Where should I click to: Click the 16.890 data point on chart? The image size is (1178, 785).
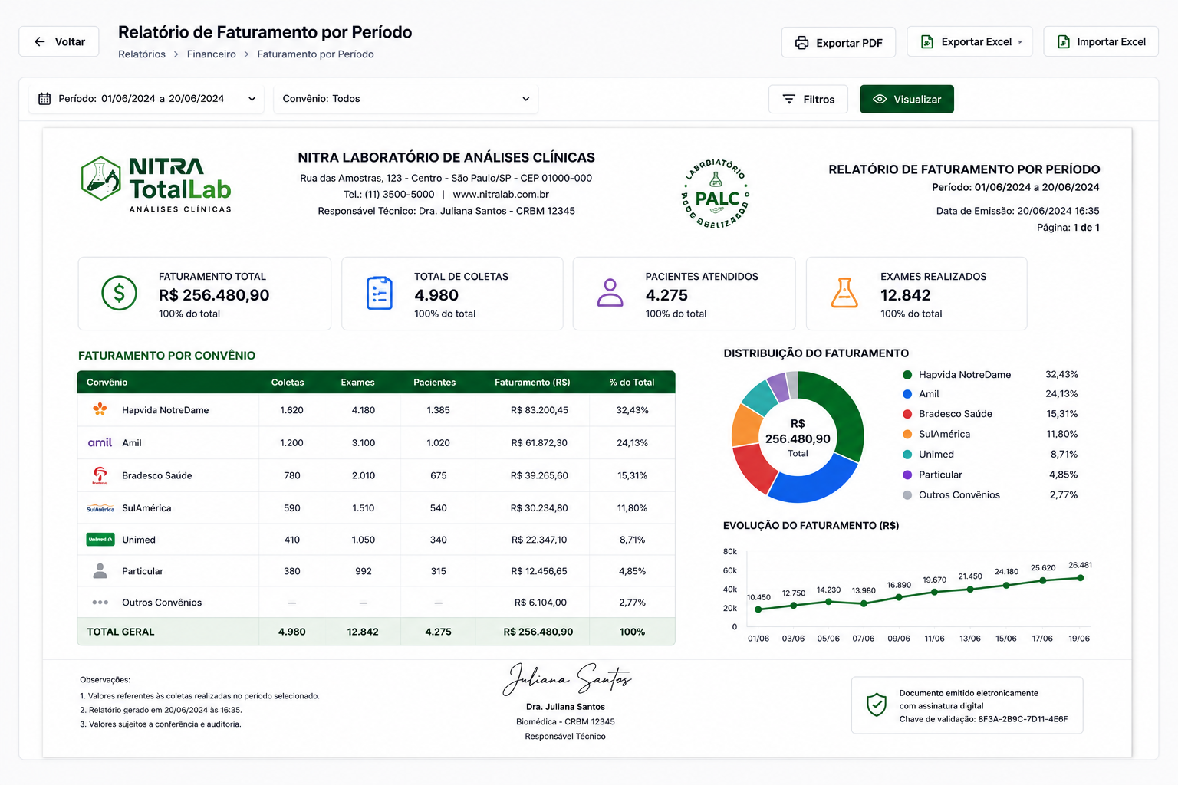pyautogui.click(x=899, y=597)
